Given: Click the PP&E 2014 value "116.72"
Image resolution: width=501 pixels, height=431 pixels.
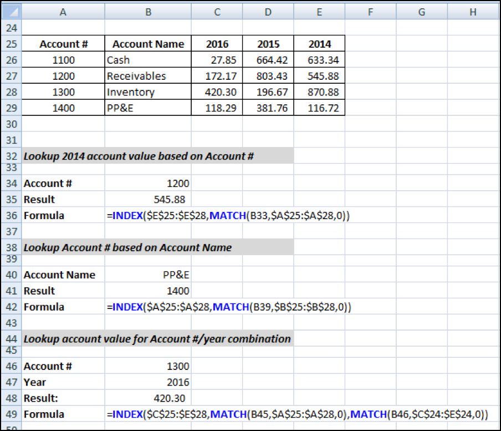Looking at the screenshot, I should point(320,108).
